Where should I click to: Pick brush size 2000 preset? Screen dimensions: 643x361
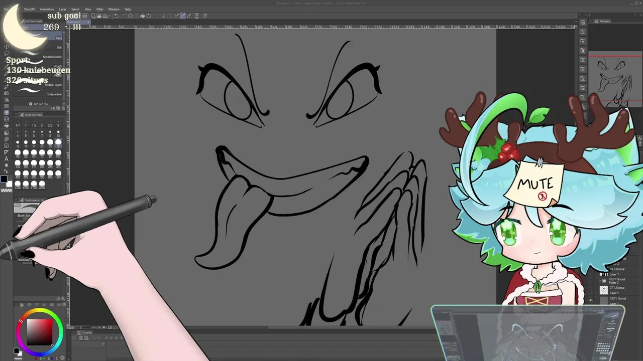tap(42, 185)
